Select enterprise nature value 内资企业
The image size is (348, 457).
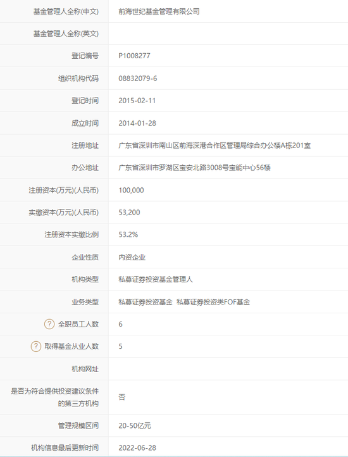coord(132,257)
